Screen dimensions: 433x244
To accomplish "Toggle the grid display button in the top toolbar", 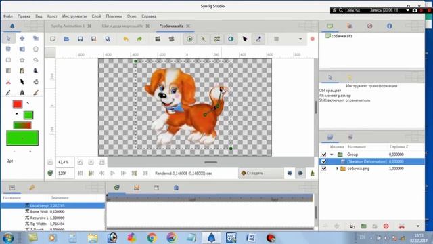I will point(276,39).
